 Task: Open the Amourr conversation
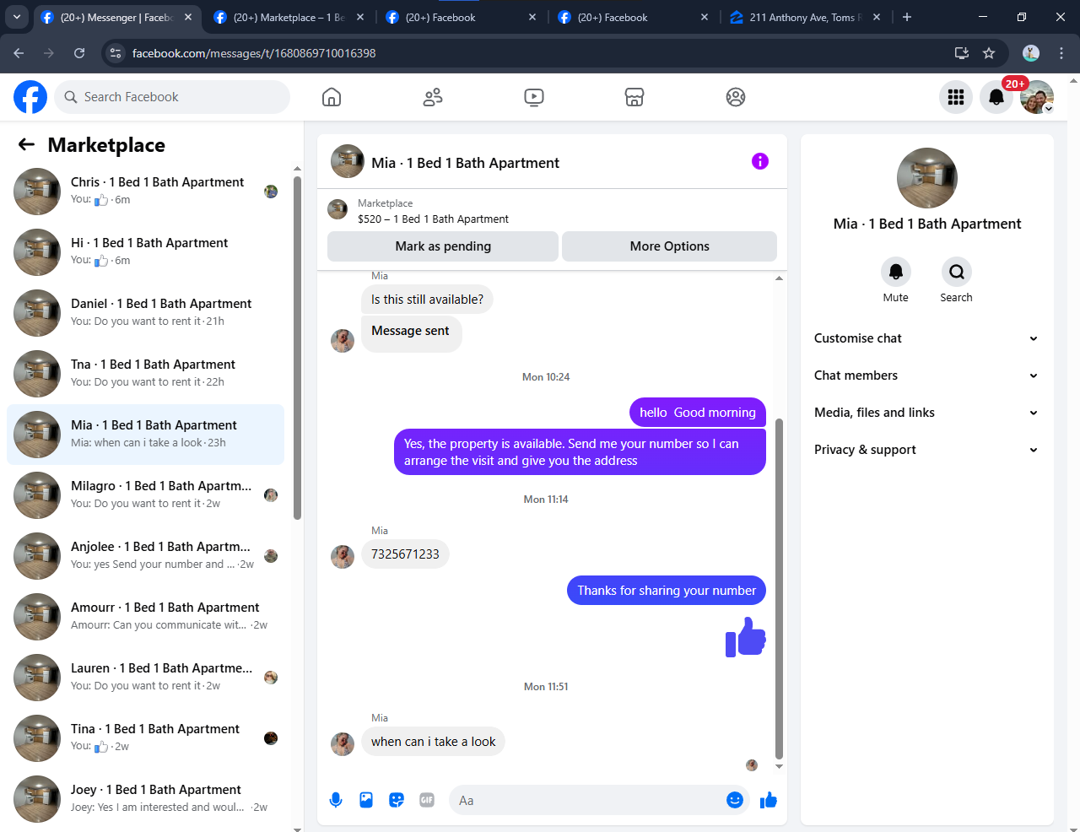coord(145,617)
